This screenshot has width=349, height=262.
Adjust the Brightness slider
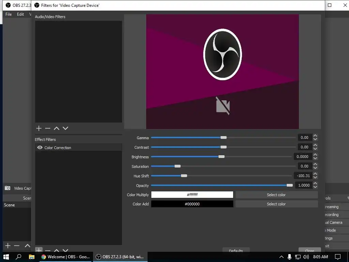pos(221,157)
